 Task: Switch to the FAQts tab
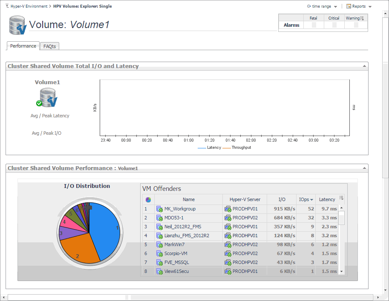pyautogui.click(x=49, y=46)
